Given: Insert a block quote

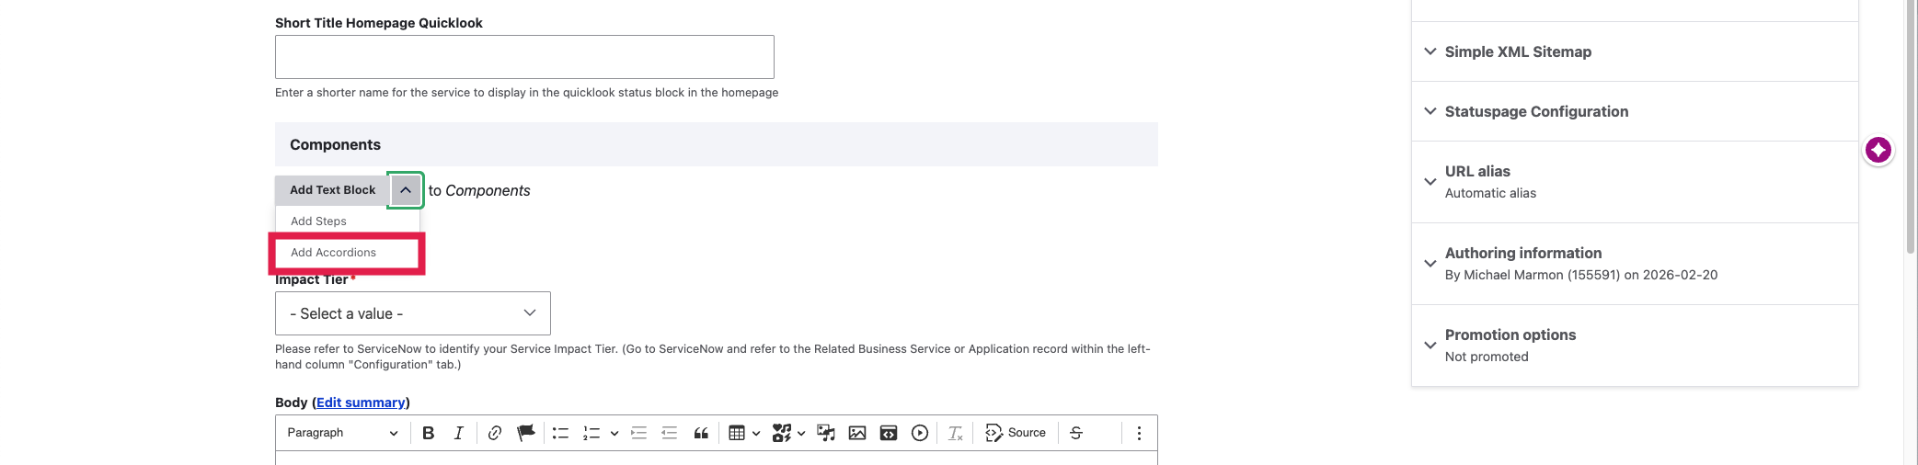Looking at the screenshot, I should click(x=701, y=433).
